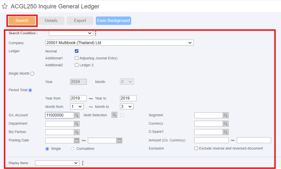This screenshot has height=169, width=281.
Task: Click the Amount from field
Action: [212, 140]
